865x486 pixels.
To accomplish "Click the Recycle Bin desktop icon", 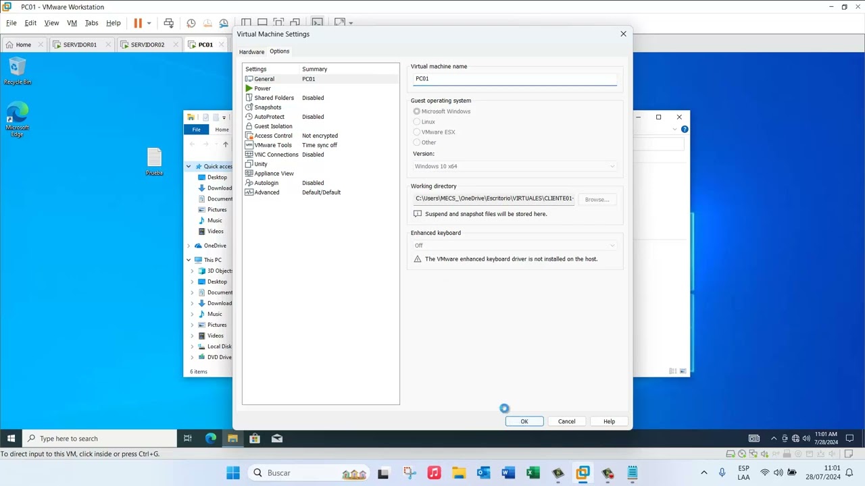I will pos(17,71).
